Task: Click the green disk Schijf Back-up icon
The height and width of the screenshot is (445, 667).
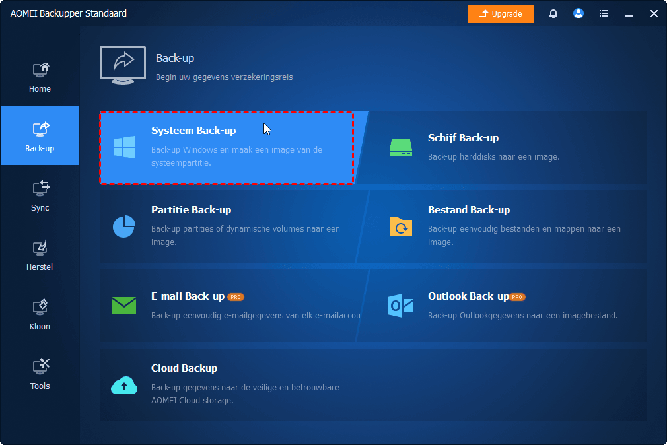Action: (x=401, y=147)
